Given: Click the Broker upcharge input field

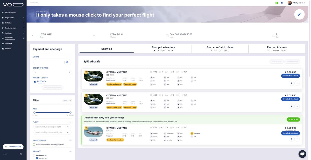Looking at the screenshot, I should 50,73.
